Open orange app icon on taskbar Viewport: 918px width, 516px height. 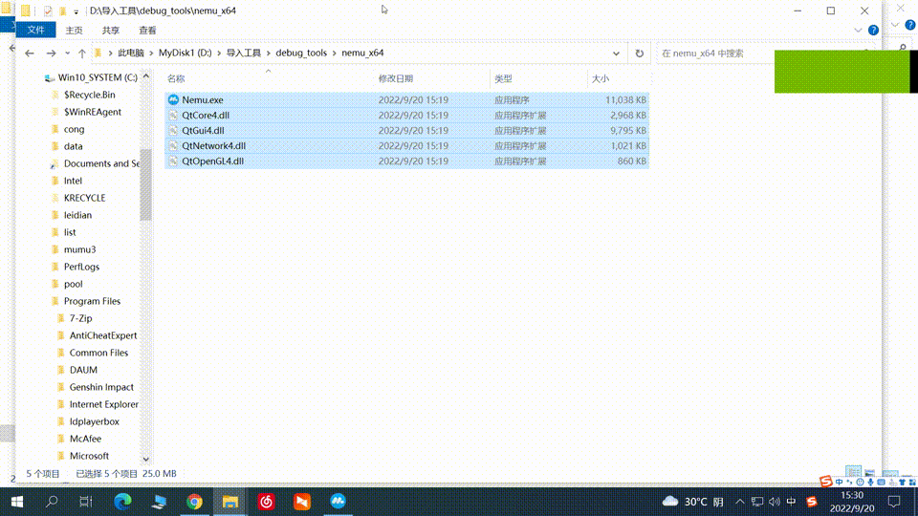[x=302, y=502]
